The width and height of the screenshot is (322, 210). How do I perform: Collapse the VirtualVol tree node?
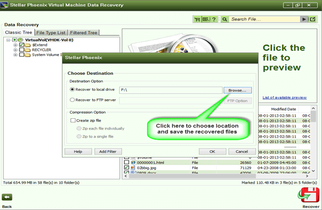coord(8,40)
